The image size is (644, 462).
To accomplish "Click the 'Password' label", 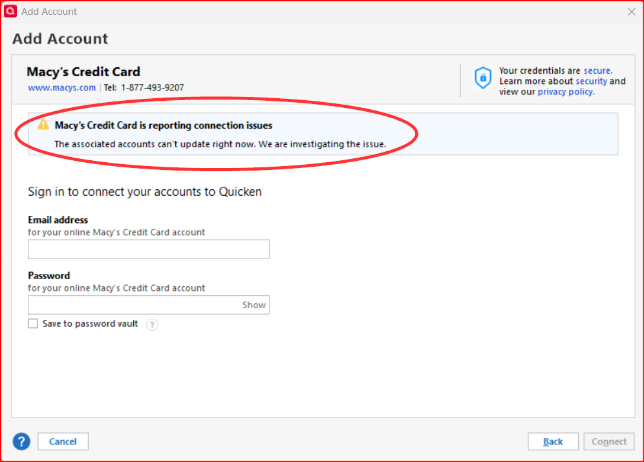I will pyautogui.click(x=49, y=276).
